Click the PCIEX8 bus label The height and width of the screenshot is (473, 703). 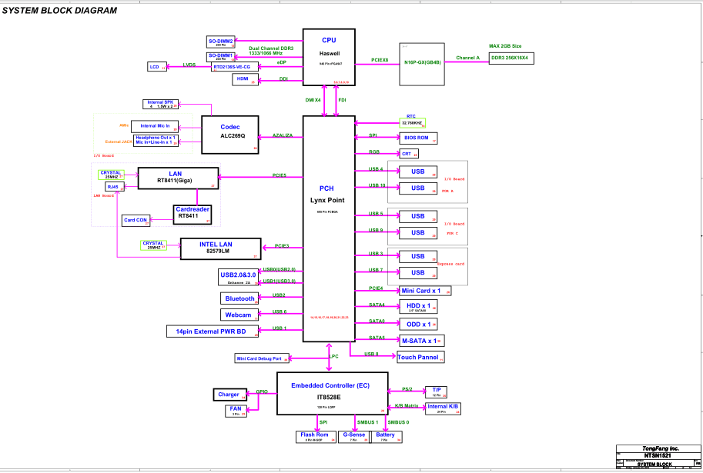pyautogui.click(x=380, y=60)
